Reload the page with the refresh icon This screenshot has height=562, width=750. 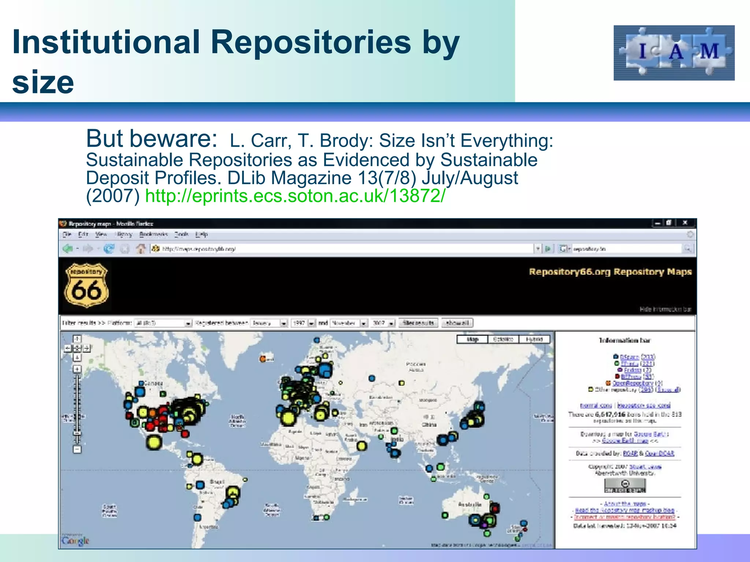click(109, 249)
